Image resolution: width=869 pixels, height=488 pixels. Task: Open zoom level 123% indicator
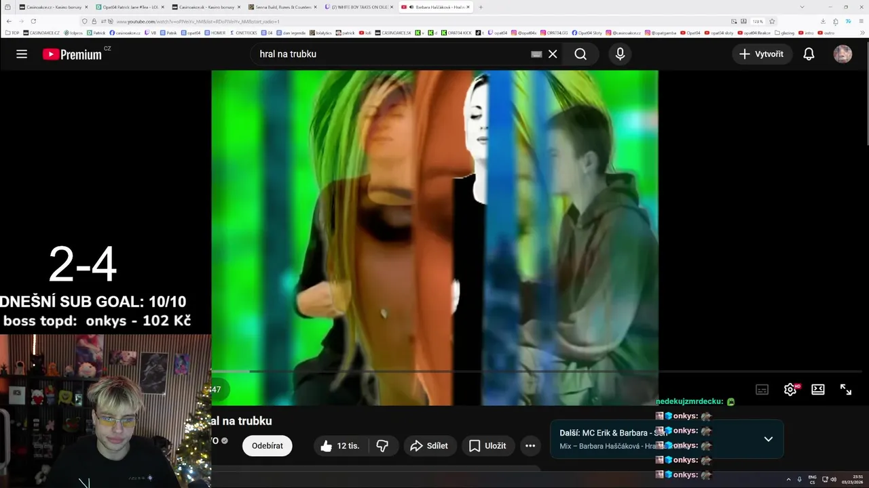tap(756, 21)
